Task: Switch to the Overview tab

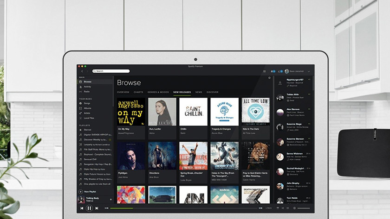Action: point(123,92)
